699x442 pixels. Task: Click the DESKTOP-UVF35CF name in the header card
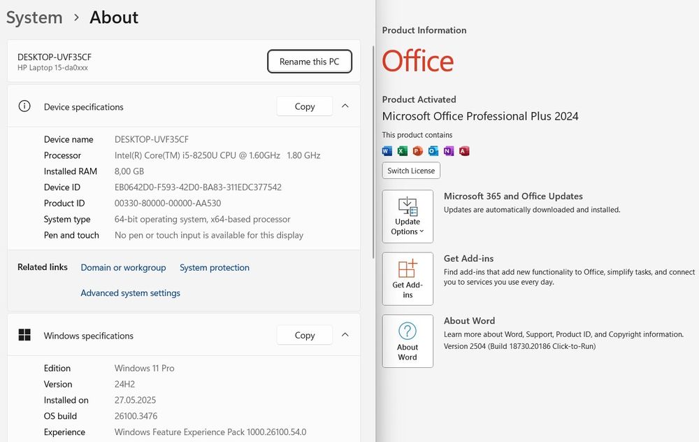pos(55,57)
